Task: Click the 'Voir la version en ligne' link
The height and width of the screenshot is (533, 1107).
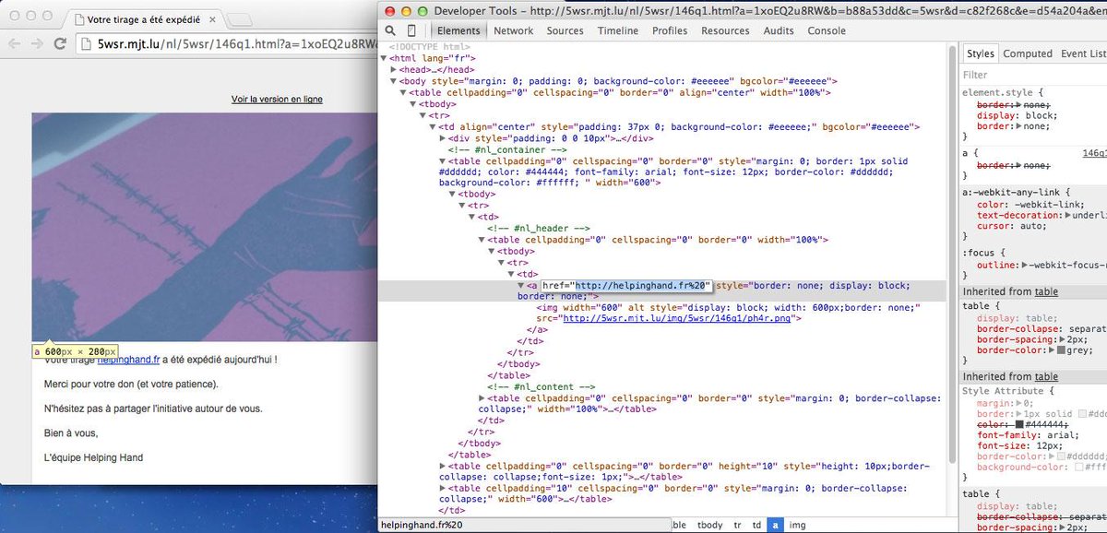Action: pos(277,100)
